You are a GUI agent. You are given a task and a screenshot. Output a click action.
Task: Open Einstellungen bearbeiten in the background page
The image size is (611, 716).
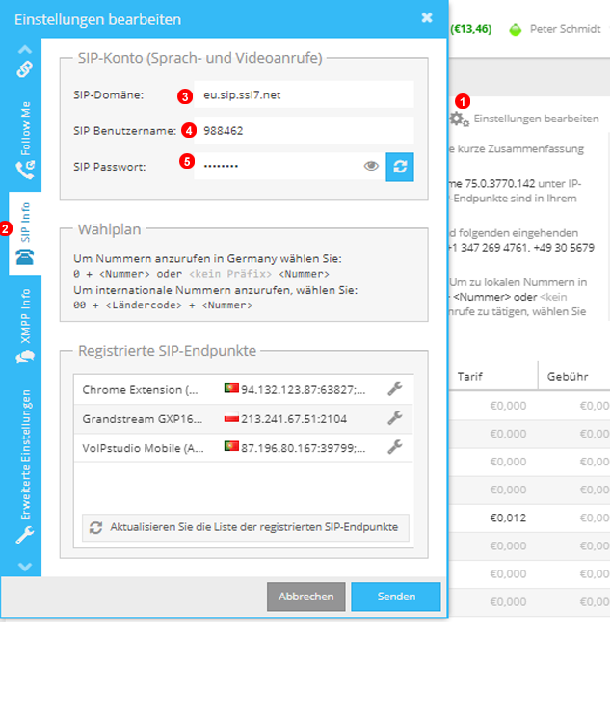click(536, 119)
